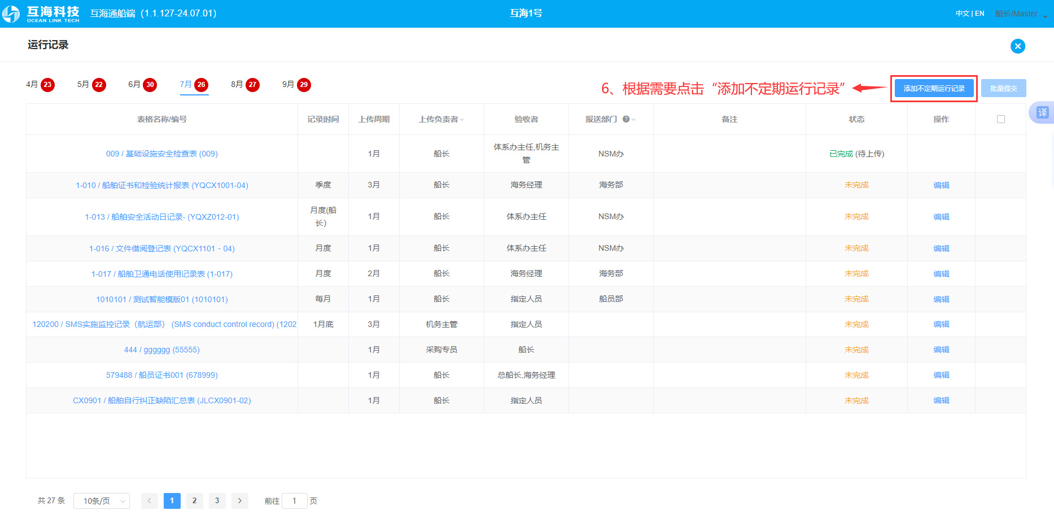Open record 1-016 文件借阅登记表
The image size is (1054, 519).
click(162, 248)
